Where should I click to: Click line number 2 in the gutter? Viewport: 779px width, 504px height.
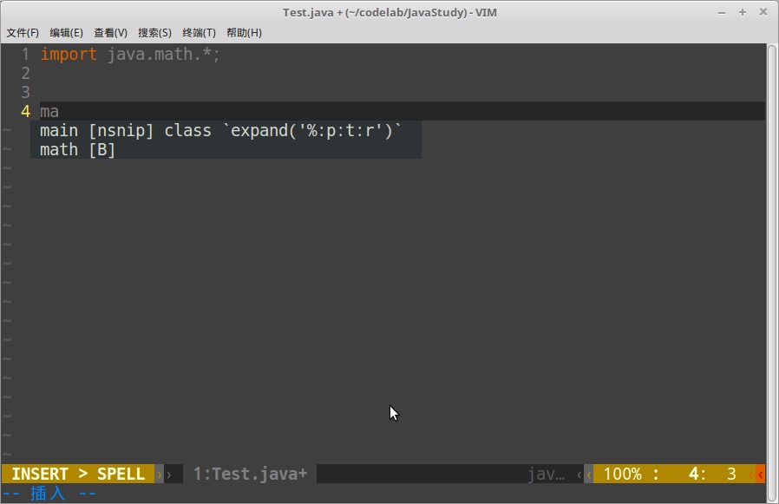(25, 74)
